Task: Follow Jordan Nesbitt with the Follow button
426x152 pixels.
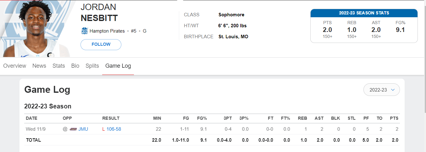Action: click(101, 45)
